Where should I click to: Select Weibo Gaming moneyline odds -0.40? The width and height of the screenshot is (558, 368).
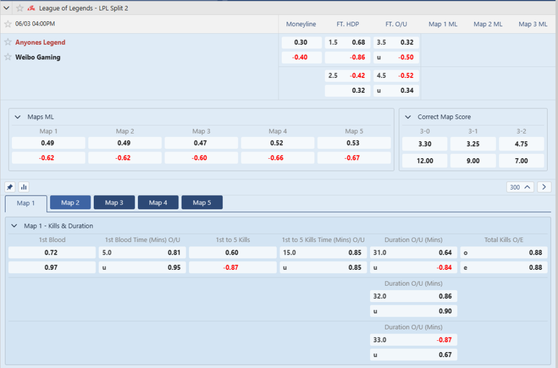point(301,57)
